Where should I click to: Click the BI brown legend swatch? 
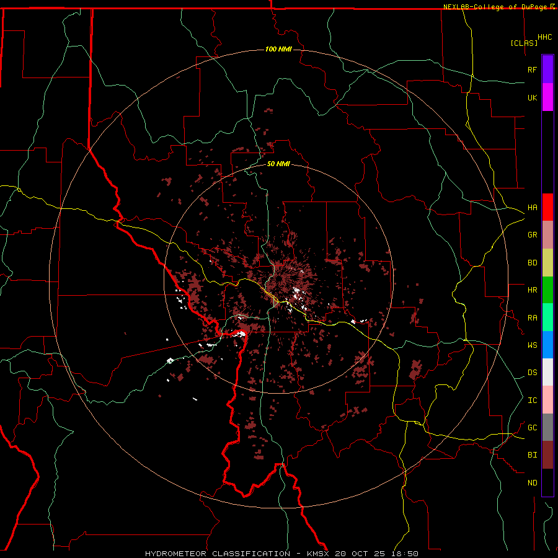pyautogui.click(x=547, y=455)
